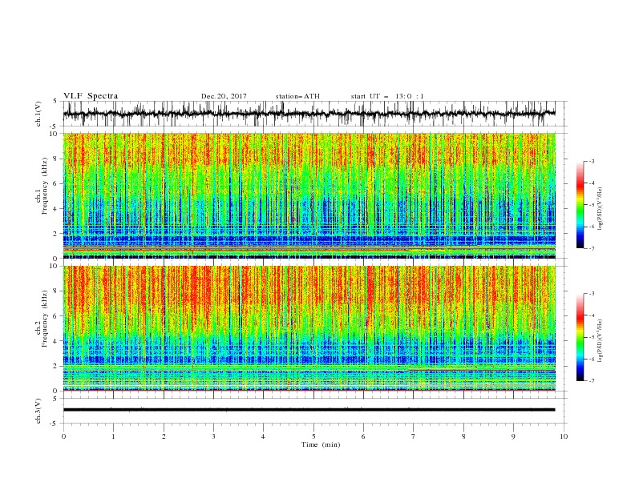Click the ch.1 Frequency (kHz) axis label

point(45,186)
